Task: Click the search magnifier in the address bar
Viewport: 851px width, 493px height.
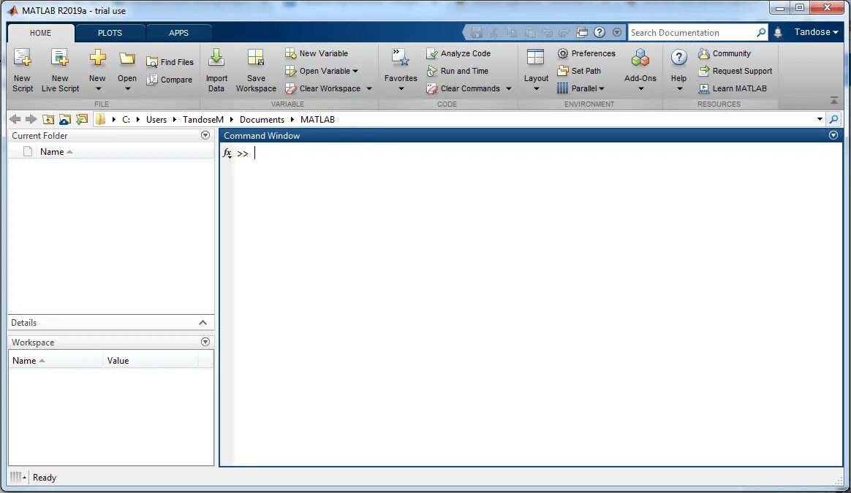Action: tap(833, 119)
